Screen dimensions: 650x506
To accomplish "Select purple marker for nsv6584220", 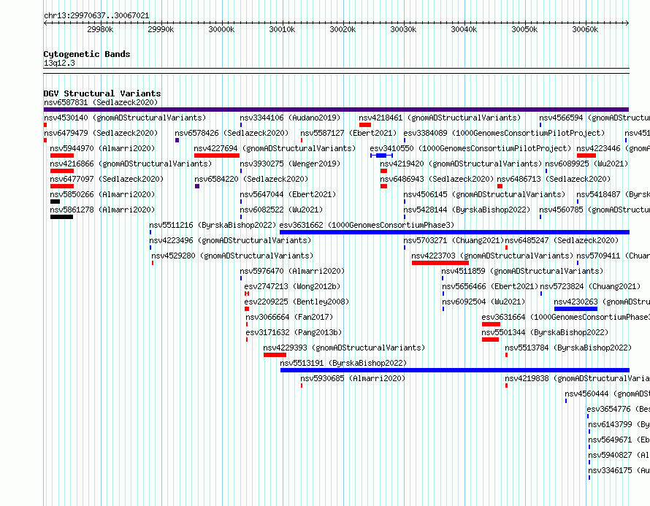I will (x=197, y=186).
